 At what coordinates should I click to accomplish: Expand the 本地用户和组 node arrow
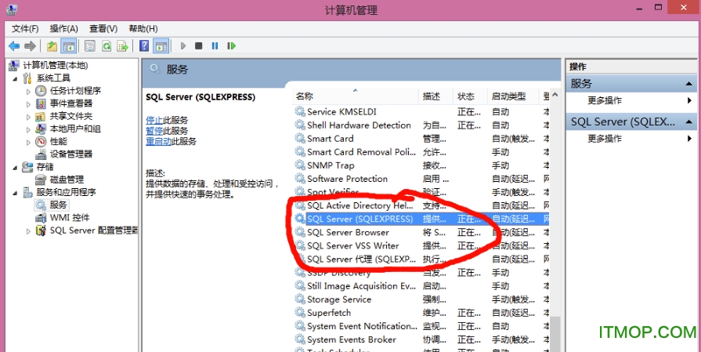click(29, 129)
